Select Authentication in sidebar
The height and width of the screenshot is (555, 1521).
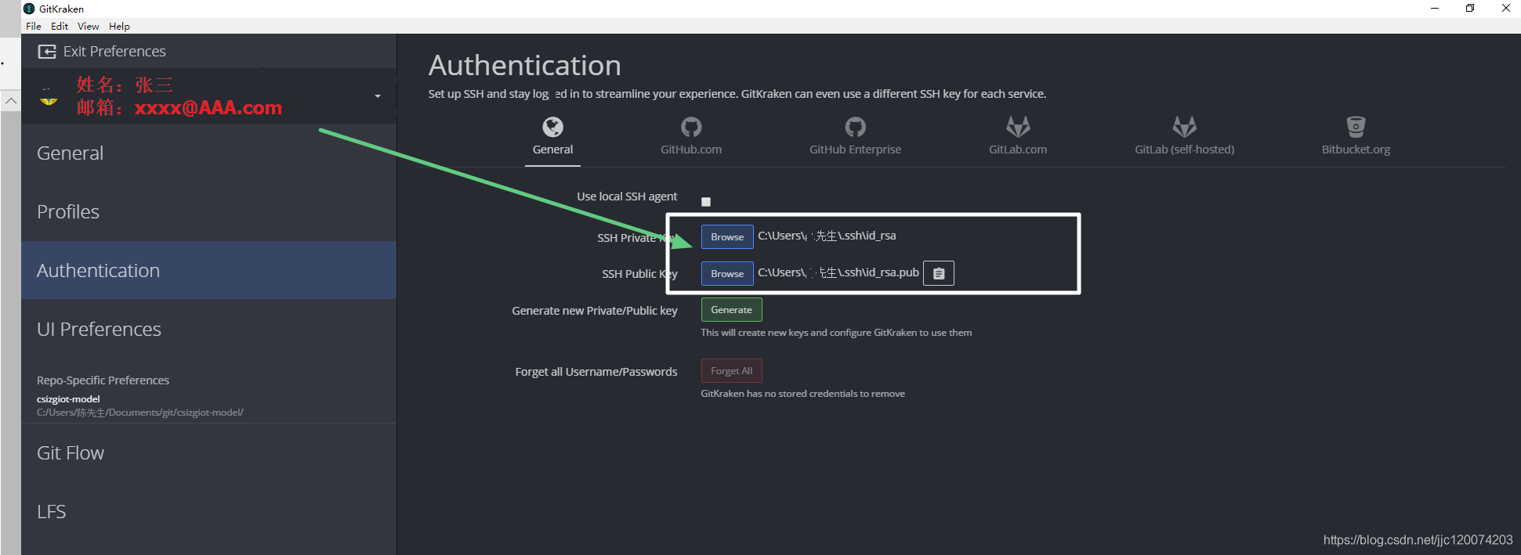pyautogui.click(x=208, y=270)
